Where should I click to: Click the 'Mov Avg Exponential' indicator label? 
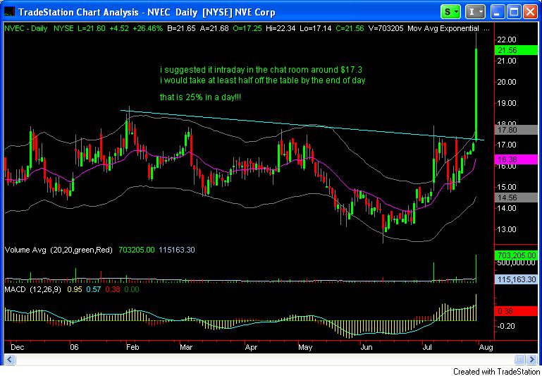(443, 29)
